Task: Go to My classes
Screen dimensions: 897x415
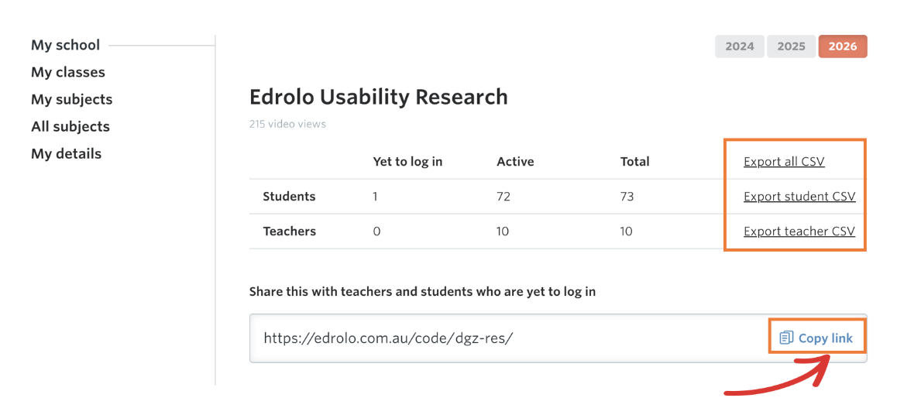Action: [68, 72]
